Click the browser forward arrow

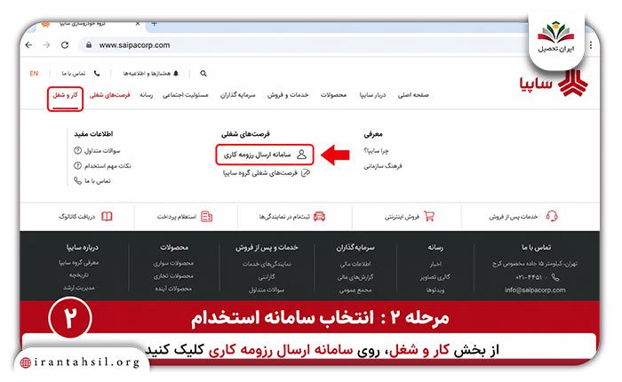[47, 45]
